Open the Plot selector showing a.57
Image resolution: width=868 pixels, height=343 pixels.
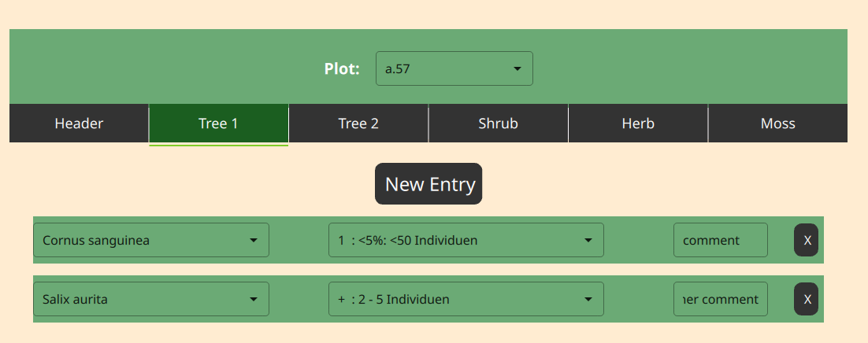coord(454,68)
